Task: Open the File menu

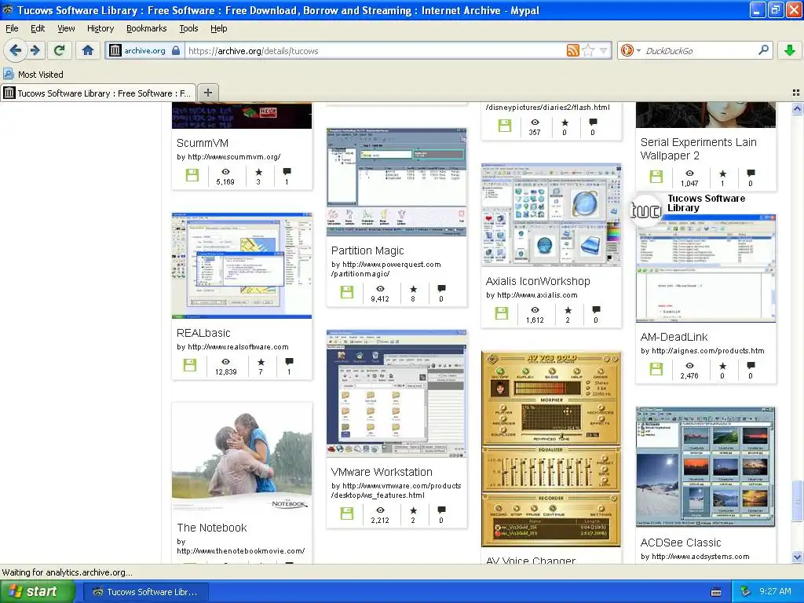Action: (x=12, y=28)
